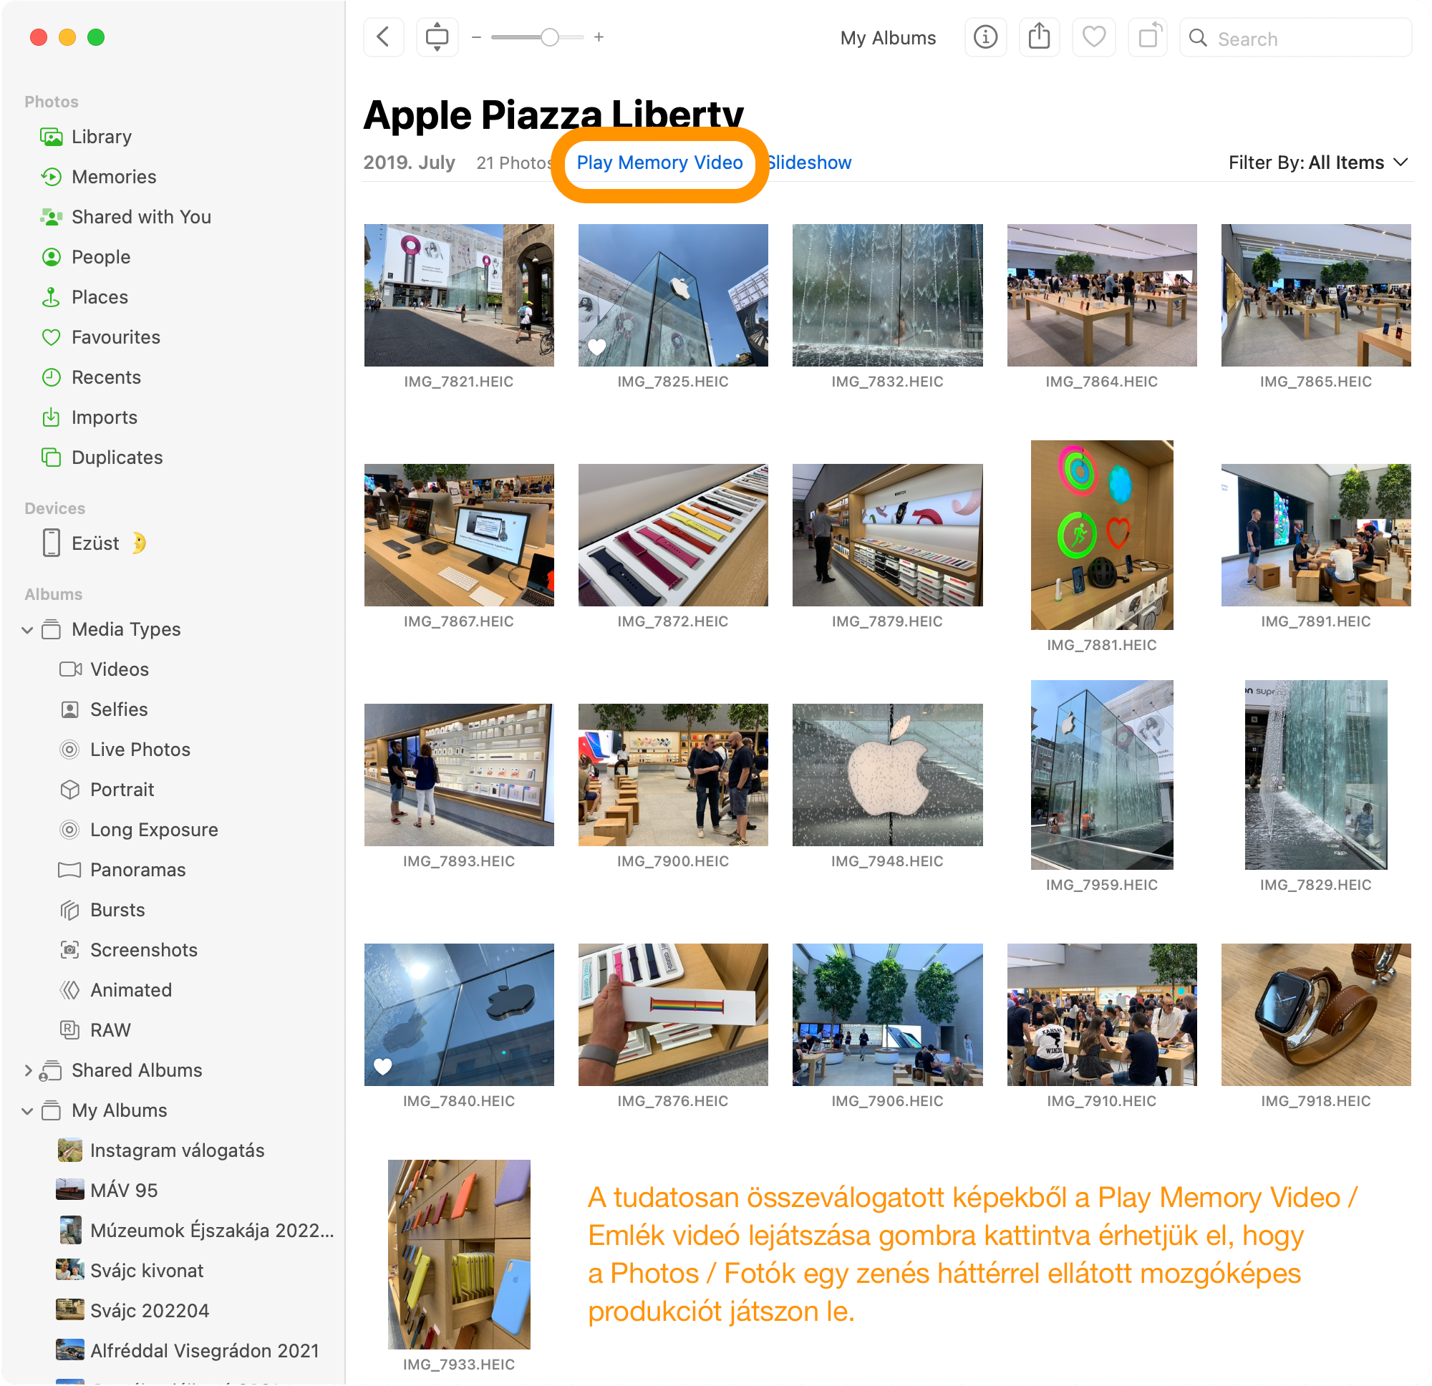1432x1386 pixels.
Task: Click the favourite heart badge on IMG_7825.HEIC
Action: coord(597,348)
